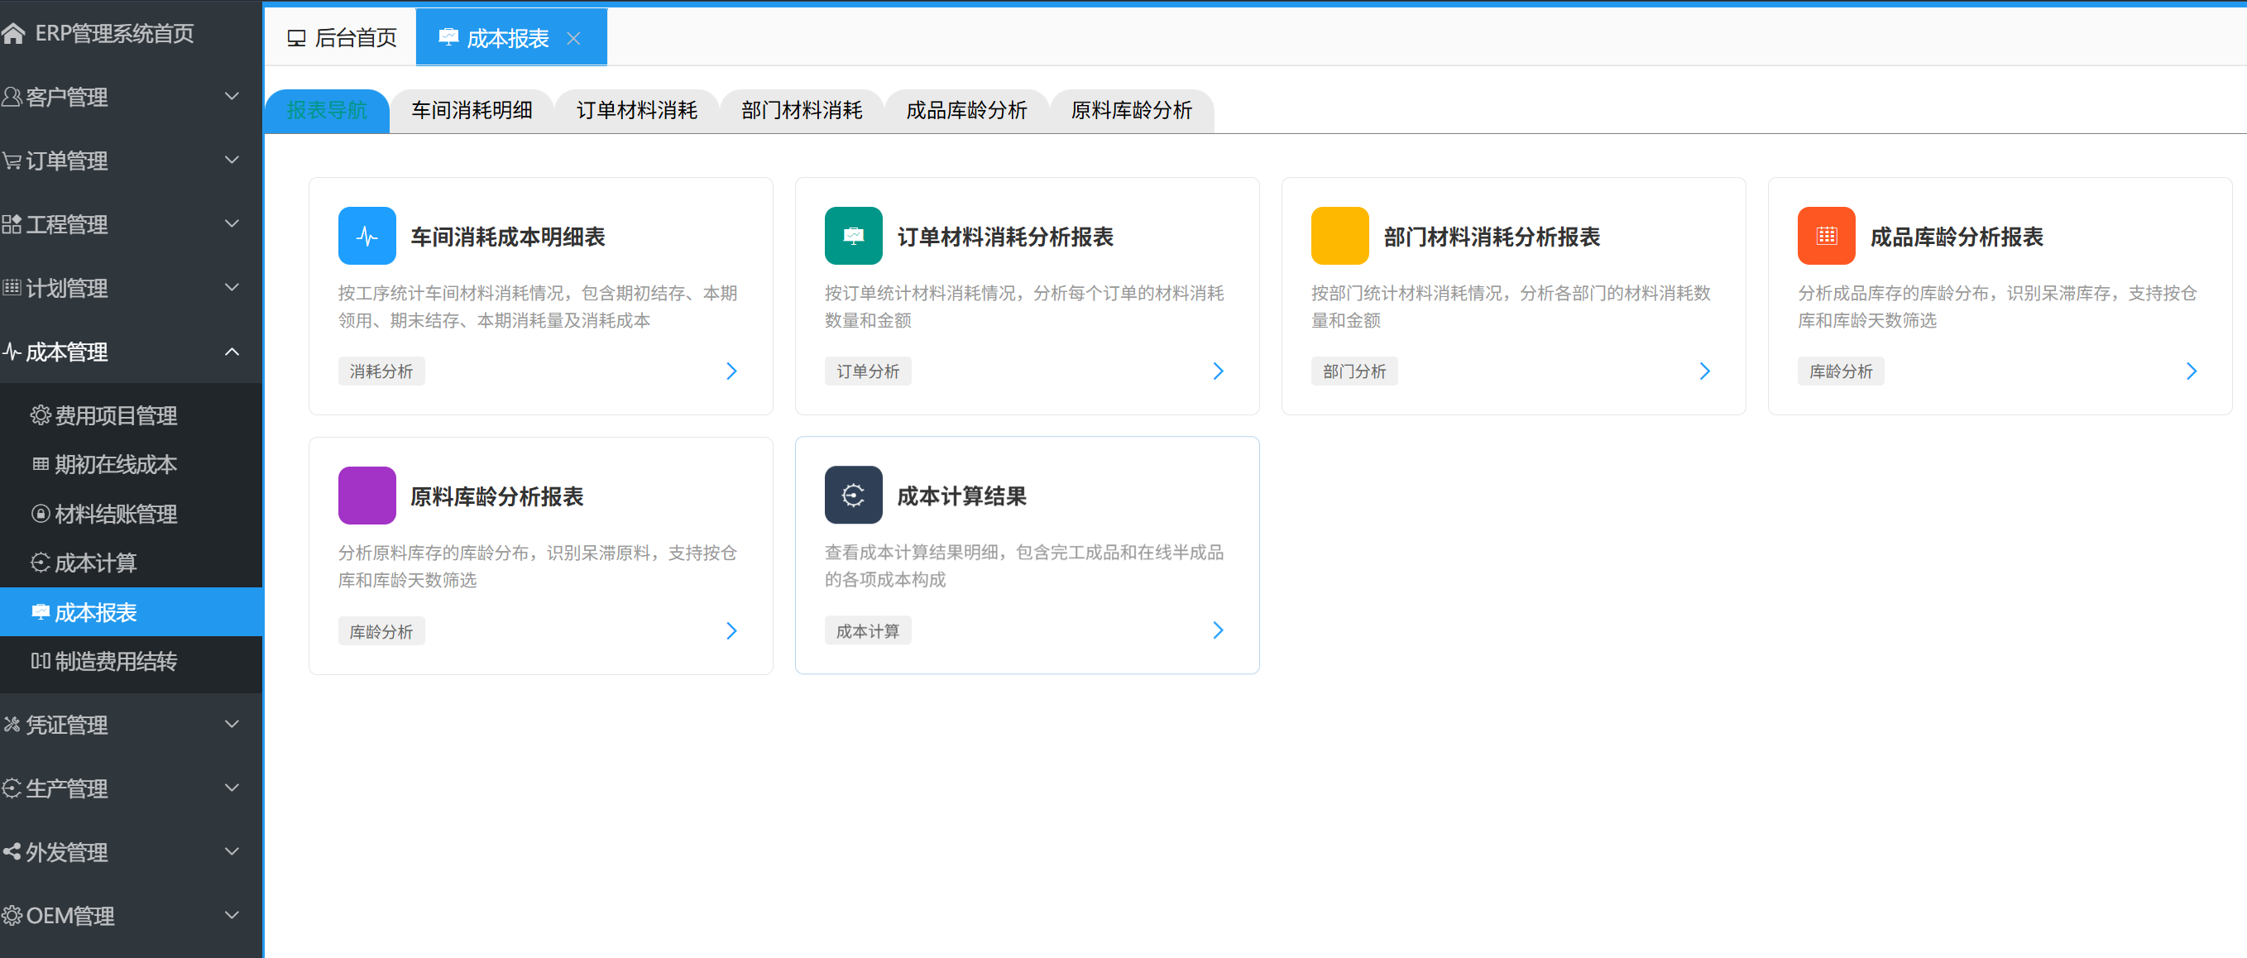Collapse the 成本管理 menu chevron
The image size is (2247, 958).
[232, 352]
